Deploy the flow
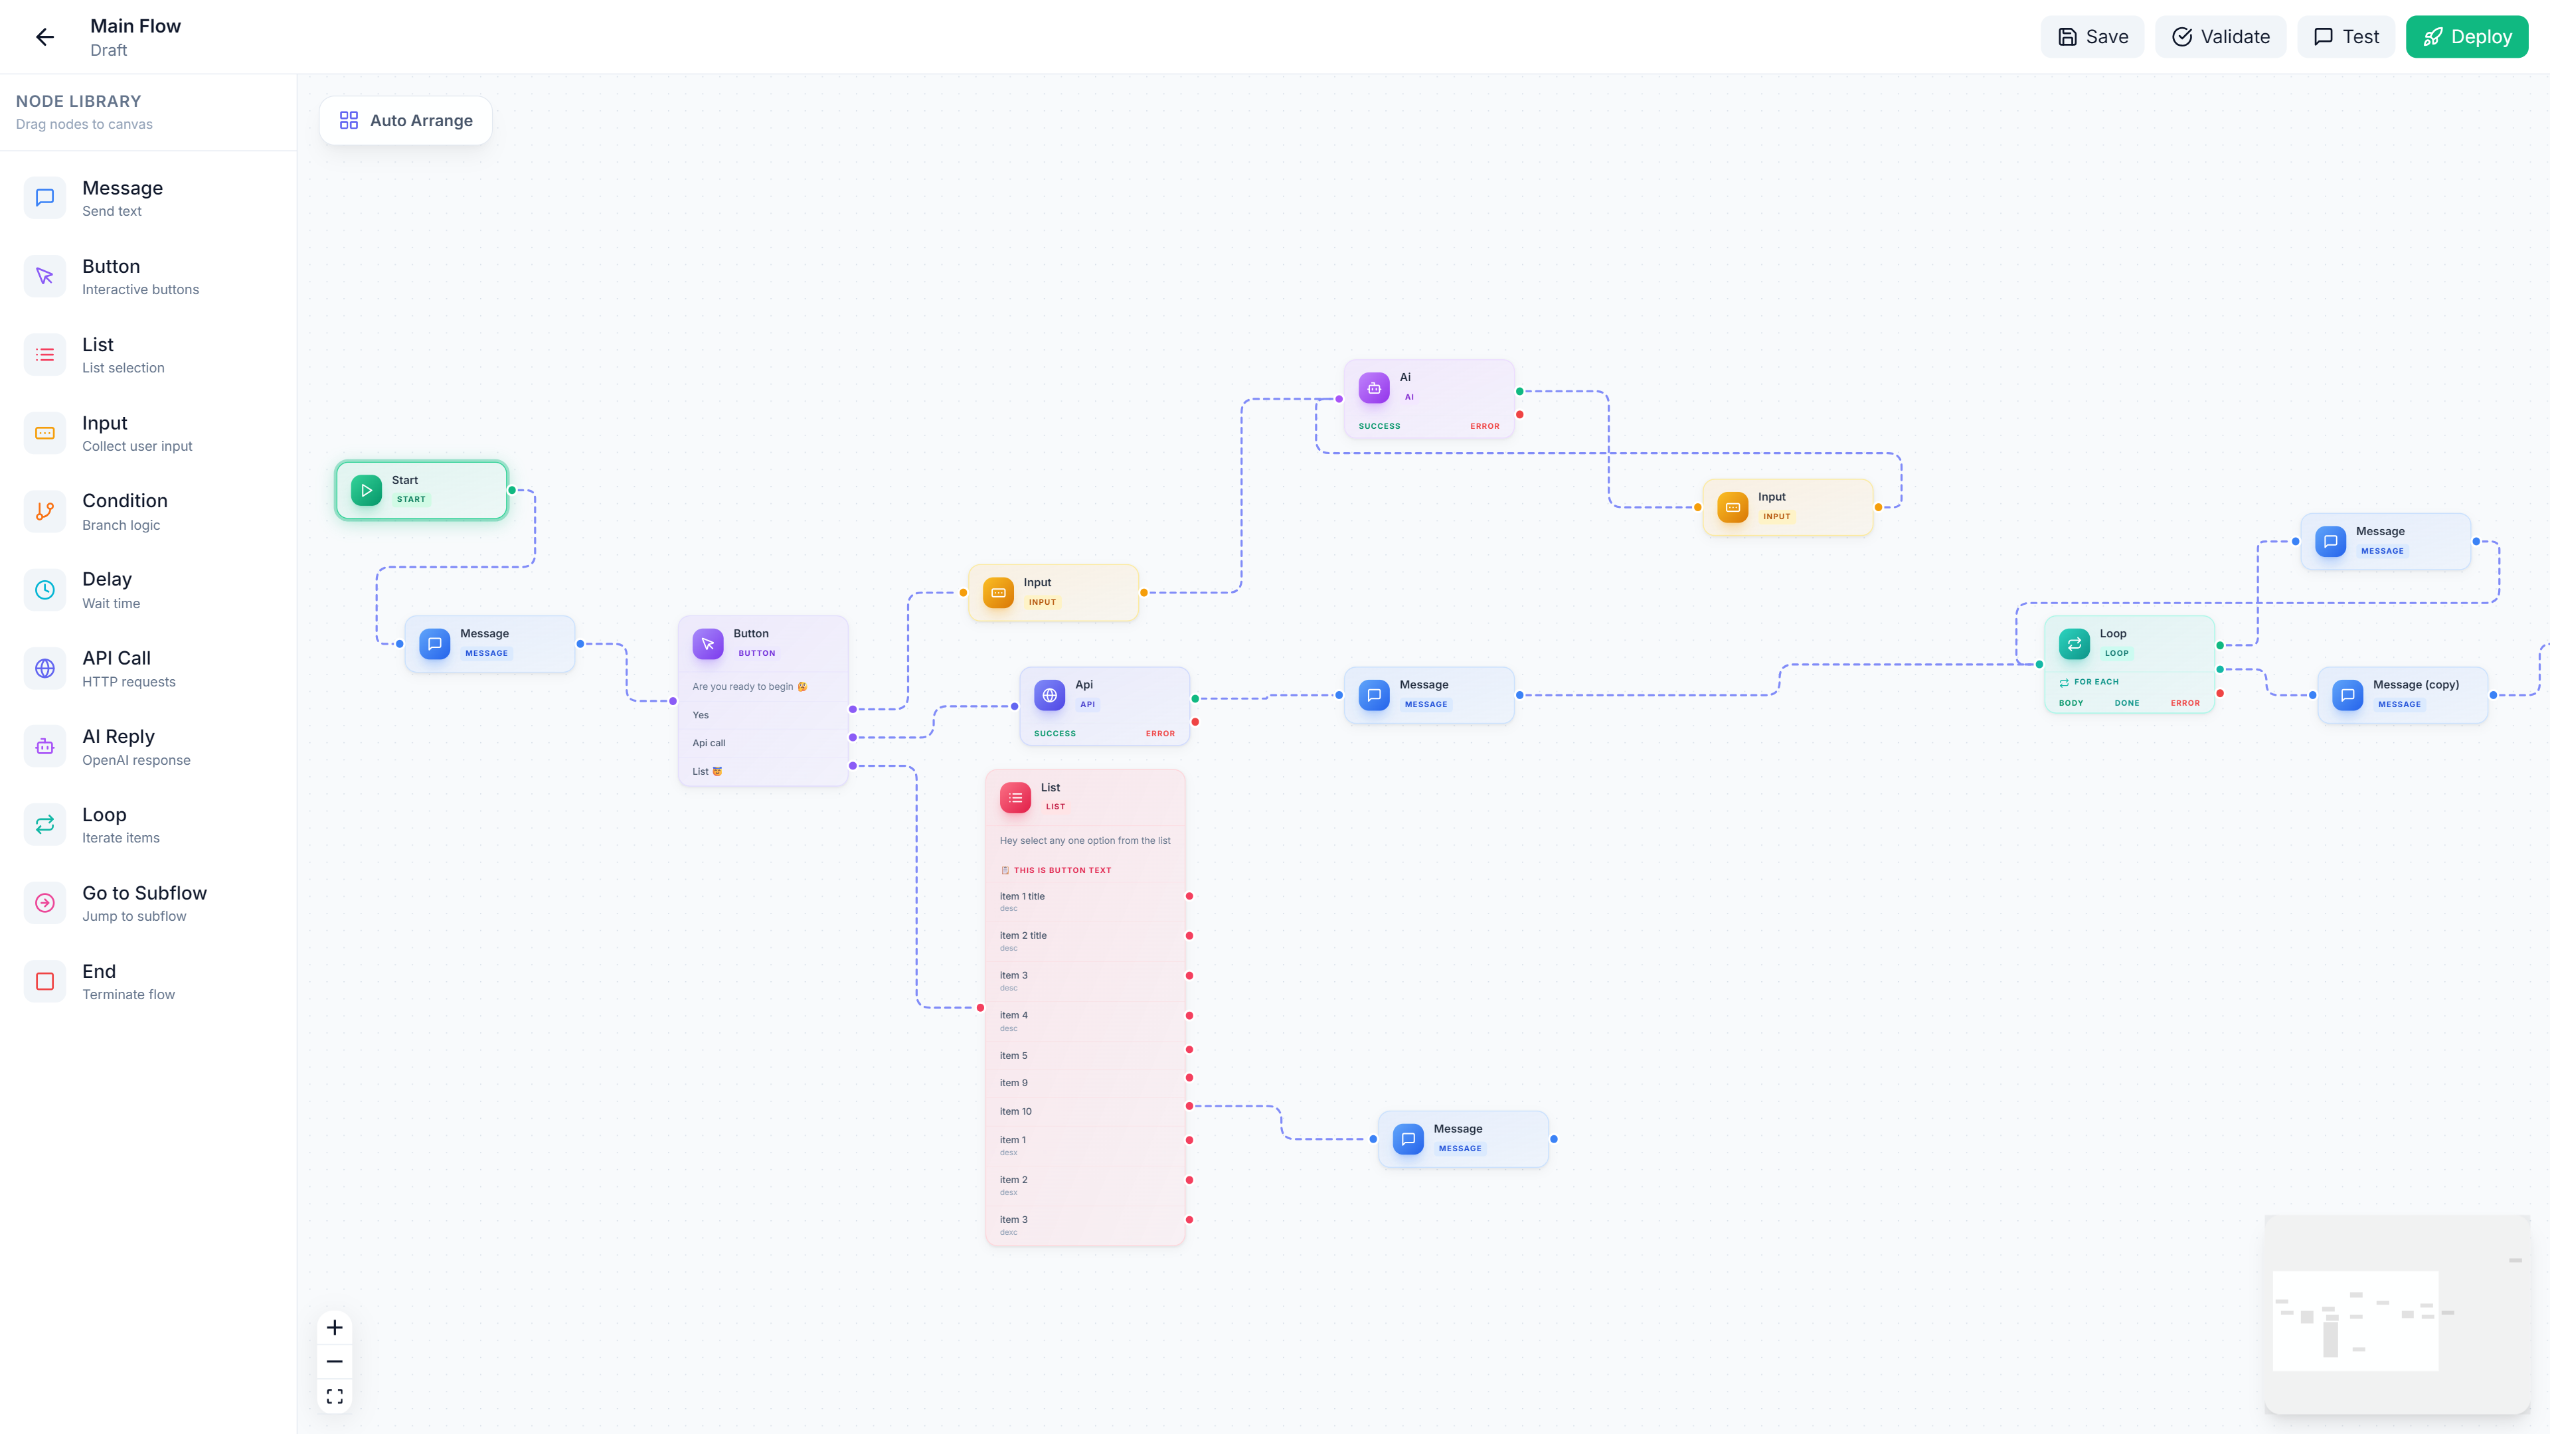The width and height of the screenshot is (2550, 1434). tap(2467, 37)
